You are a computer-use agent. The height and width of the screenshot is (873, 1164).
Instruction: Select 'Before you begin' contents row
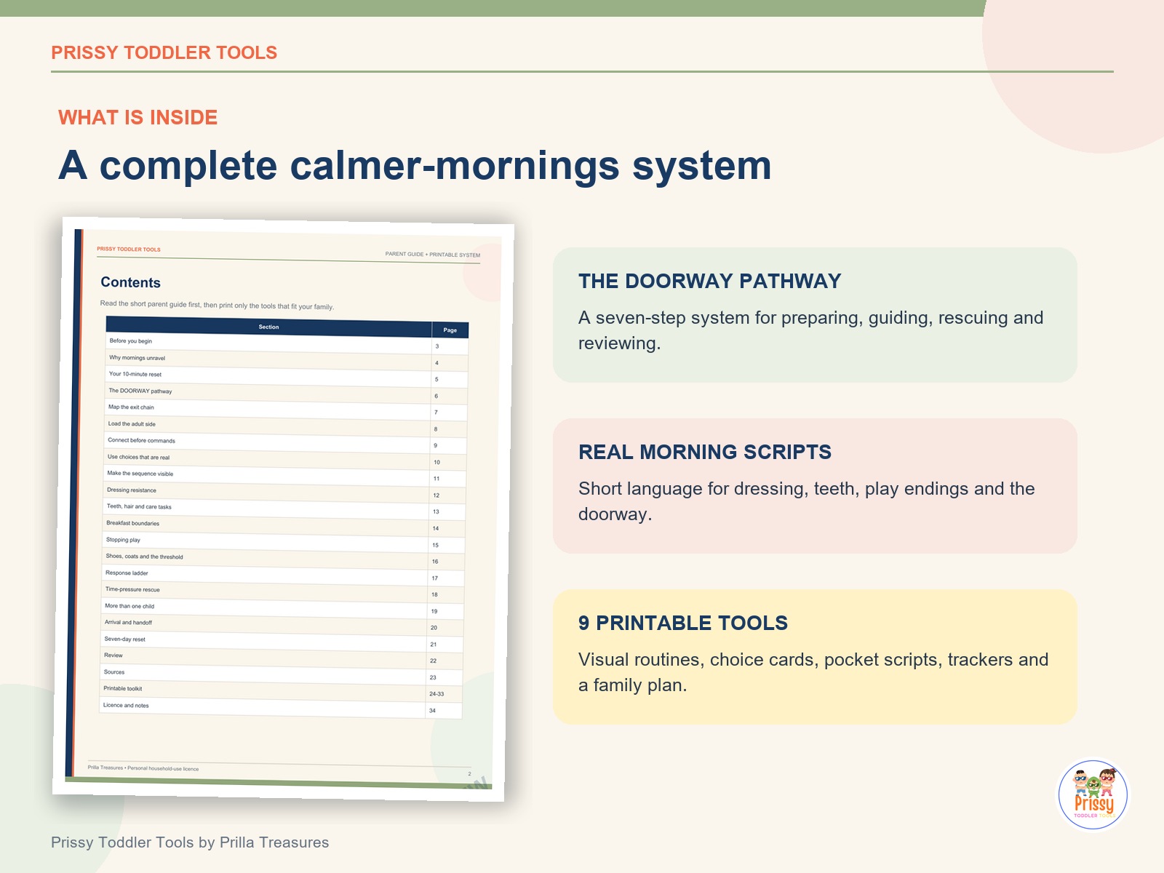coord(287,343)
